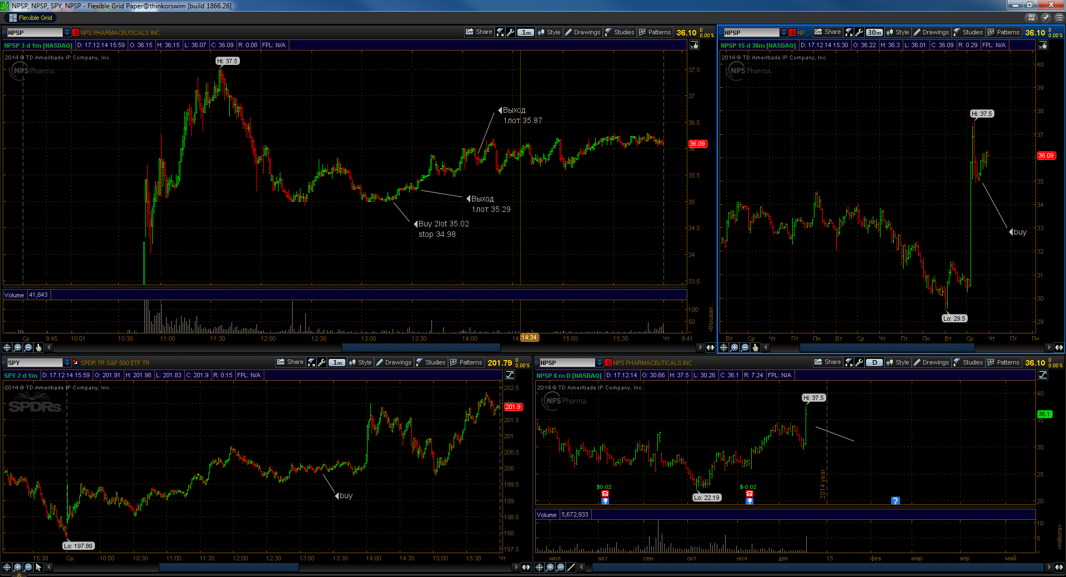Toggle the D timeframe button in bottom-right chart
1066x577 pixels.
pyautogui.click(x=874, y=362)
